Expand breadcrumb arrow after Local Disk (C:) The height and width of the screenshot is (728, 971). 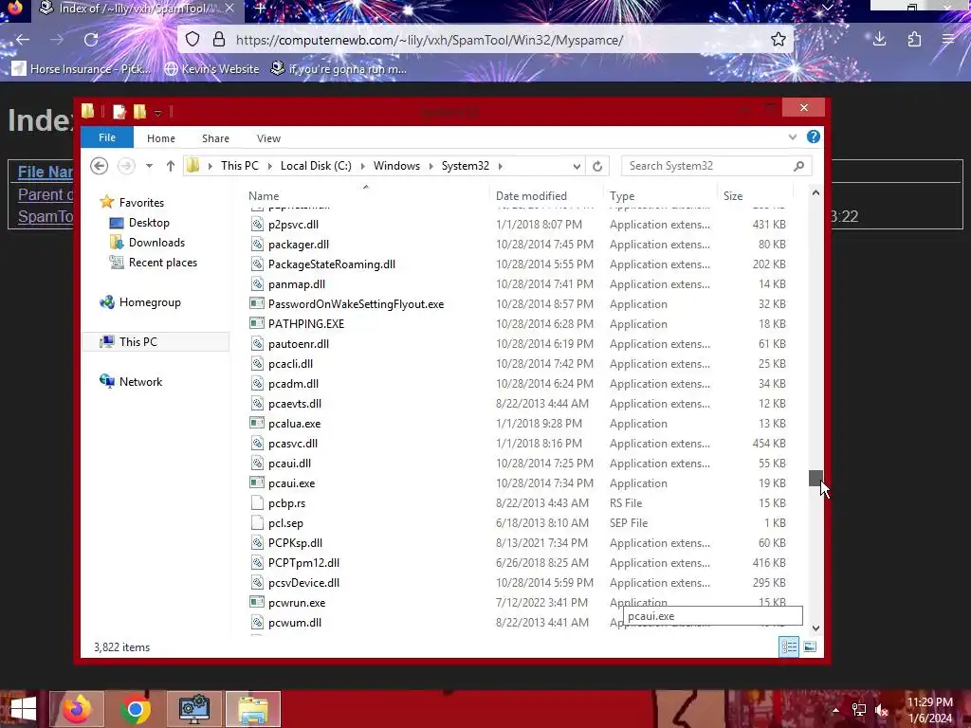click(362, 166)
